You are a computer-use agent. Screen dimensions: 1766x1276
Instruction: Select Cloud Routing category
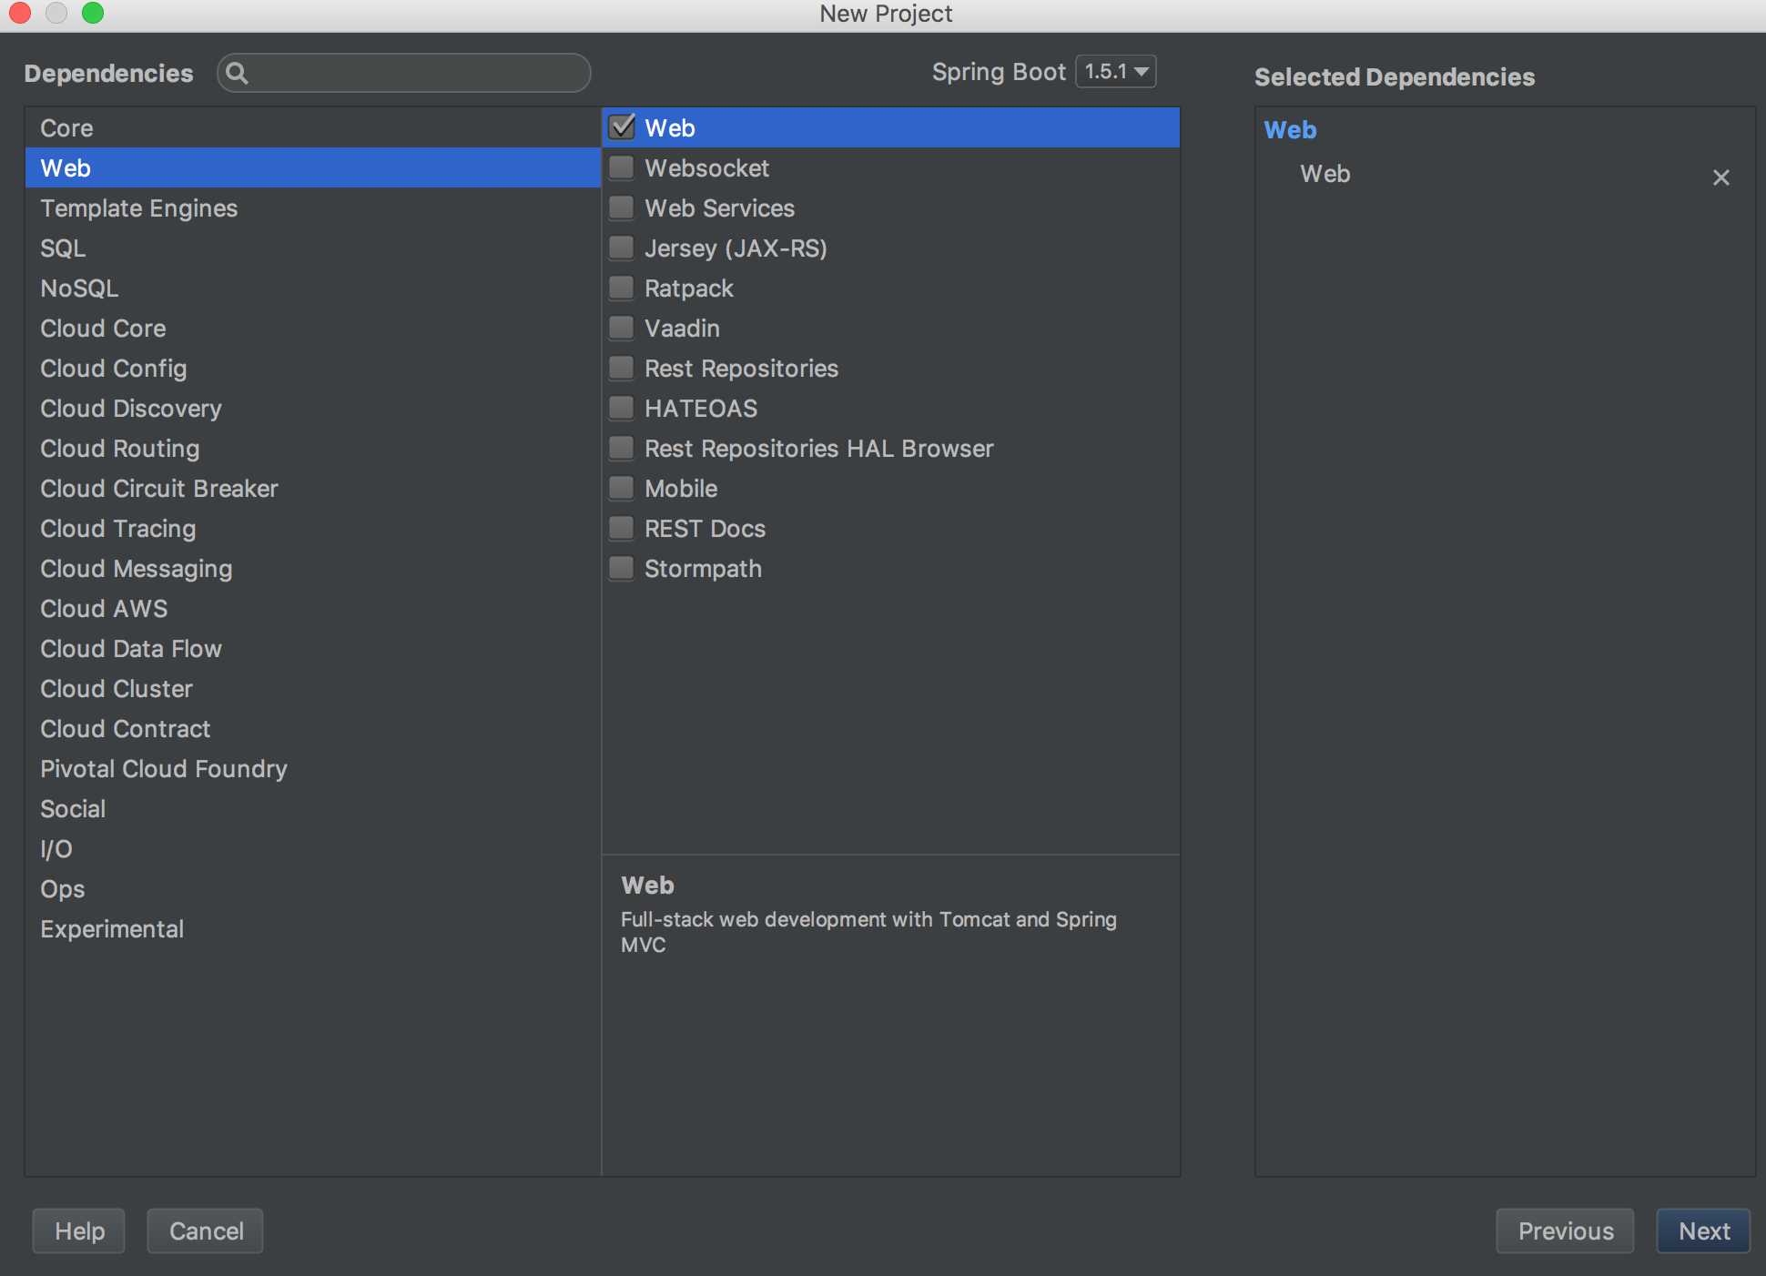(x=313, y=448)
